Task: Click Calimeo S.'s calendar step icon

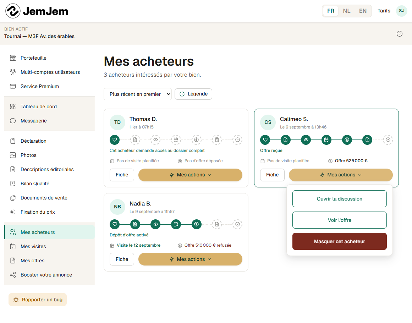Action: (326, 140)
